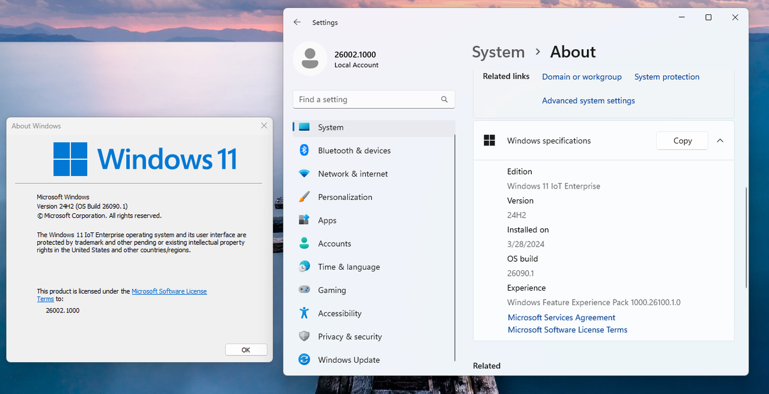Image resolution: width=769 pixels, height=394 pixels.
Task: Maximize the Settings window
Action: [708, 17]
